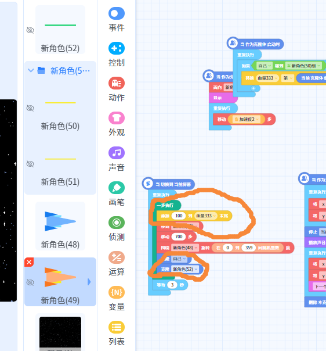Open the 事件 (Events) block category
The height and width of the screenshot is (351, 326).
coord(117,20)
